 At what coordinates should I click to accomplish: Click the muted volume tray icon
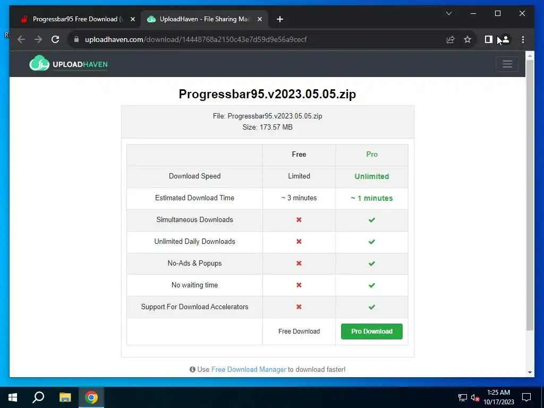tap(475, 397)
